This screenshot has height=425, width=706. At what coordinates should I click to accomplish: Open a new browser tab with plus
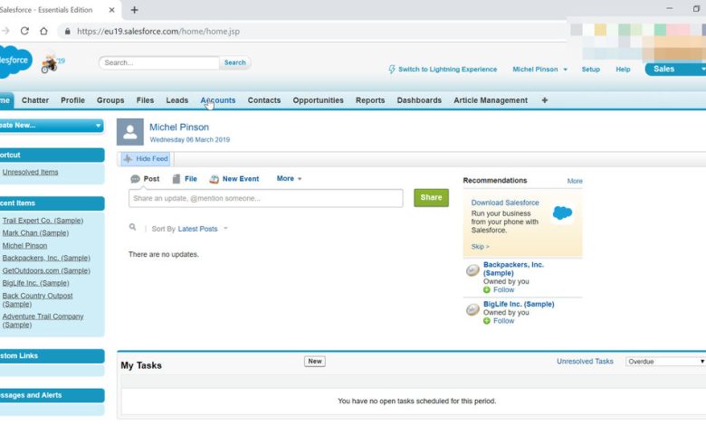coord(134,10)
